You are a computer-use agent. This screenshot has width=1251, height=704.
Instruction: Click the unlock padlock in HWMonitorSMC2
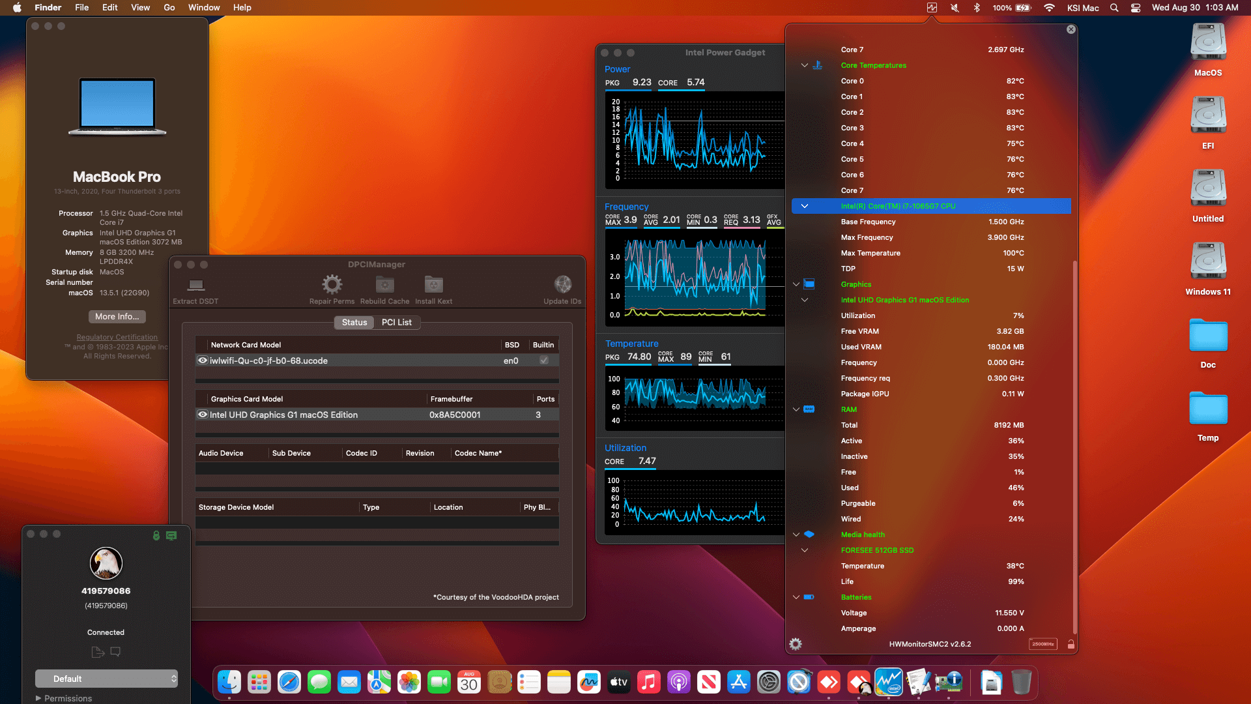click(1071, 644)
